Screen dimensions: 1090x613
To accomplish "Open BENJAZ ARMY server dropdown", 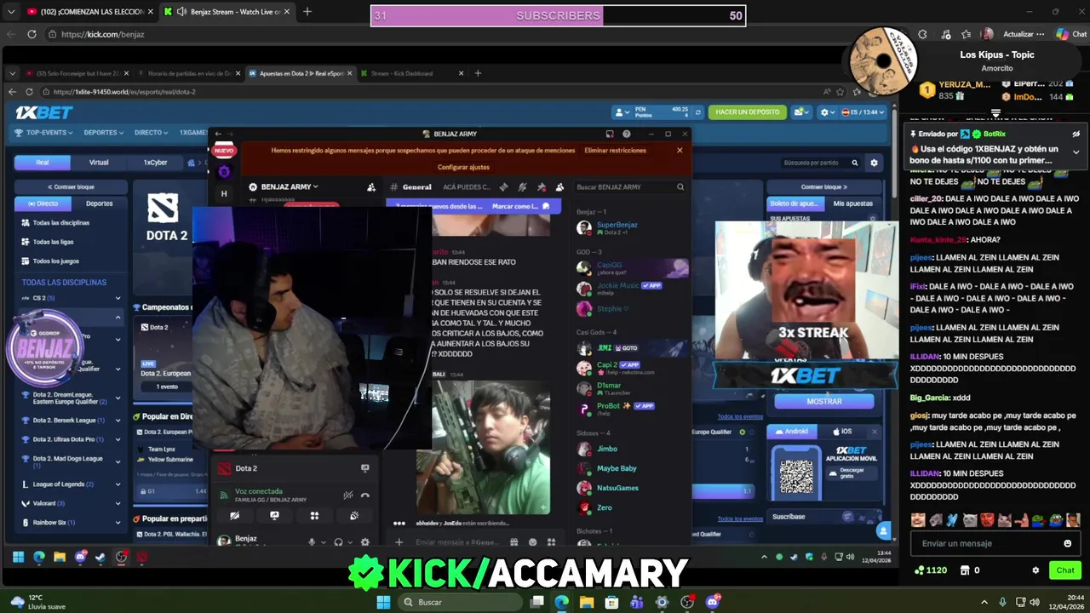I will [290, 187].
